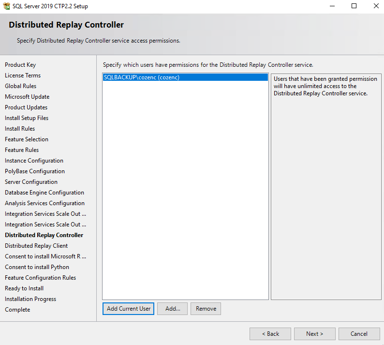The width and height of the screenshot is (384, 345).
Task: Remove the selected user
Action: coord(206,309)
